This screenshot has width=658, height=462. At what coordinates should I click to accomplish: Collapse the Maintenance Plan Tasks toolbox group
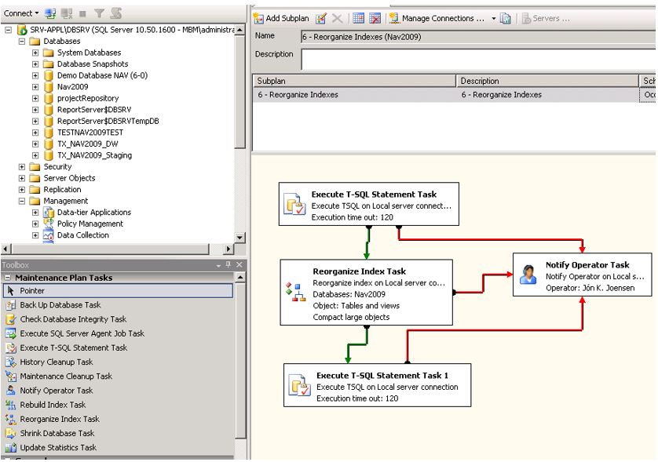coord(8,278)
